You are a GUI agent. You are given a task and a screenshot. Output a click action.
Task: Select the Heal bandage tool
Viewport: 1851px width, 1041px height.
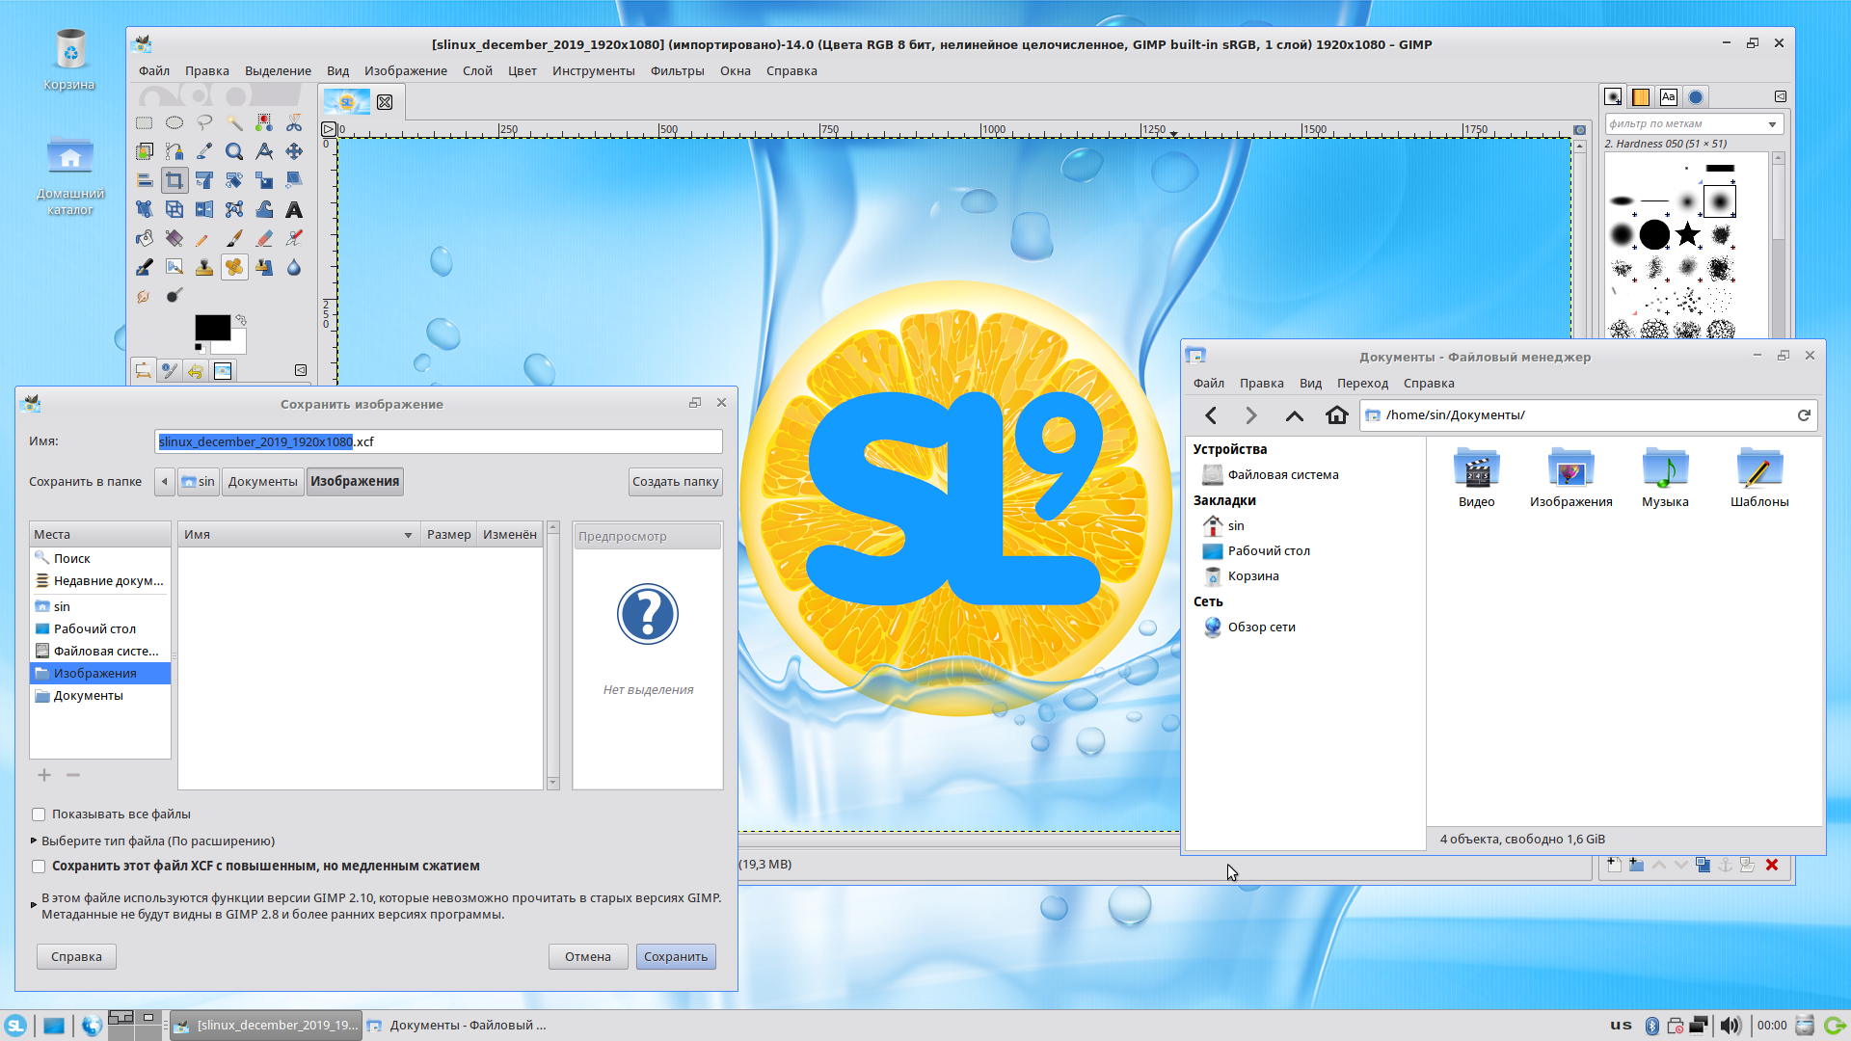coord(234,267)
